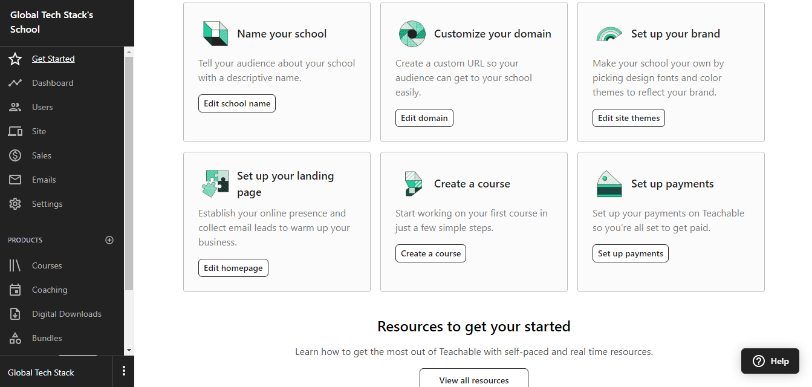Add a product using the plus icon
The width and height of the screenshot is (812, 387).
[x=109, y=240]
